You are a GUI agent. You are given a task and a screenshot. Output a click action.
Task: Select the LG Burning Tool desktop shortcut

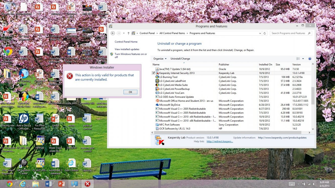24,77
